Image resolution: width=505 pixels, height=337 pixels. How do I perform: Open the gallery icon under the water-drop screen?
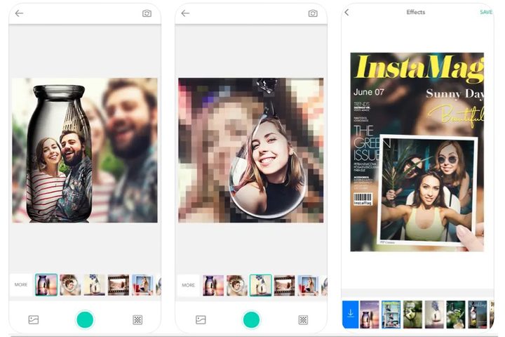pos(201,319)
